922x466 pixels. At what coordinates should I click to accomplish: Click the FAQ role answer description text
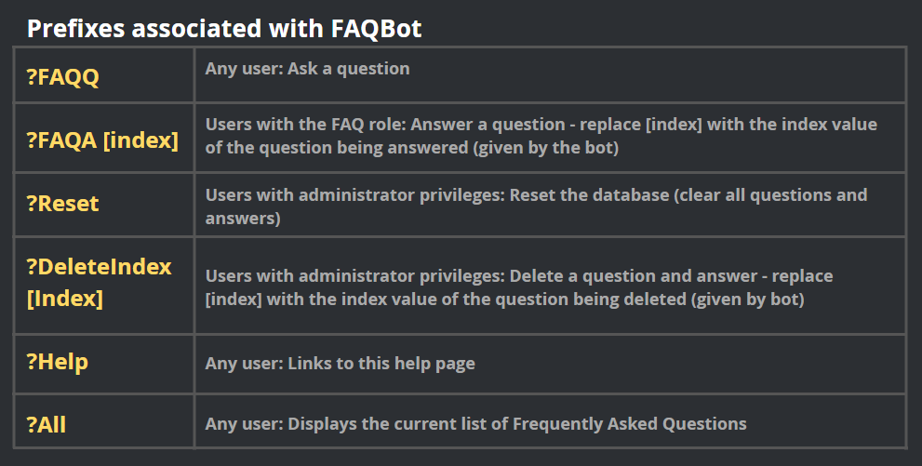[541, 136]
